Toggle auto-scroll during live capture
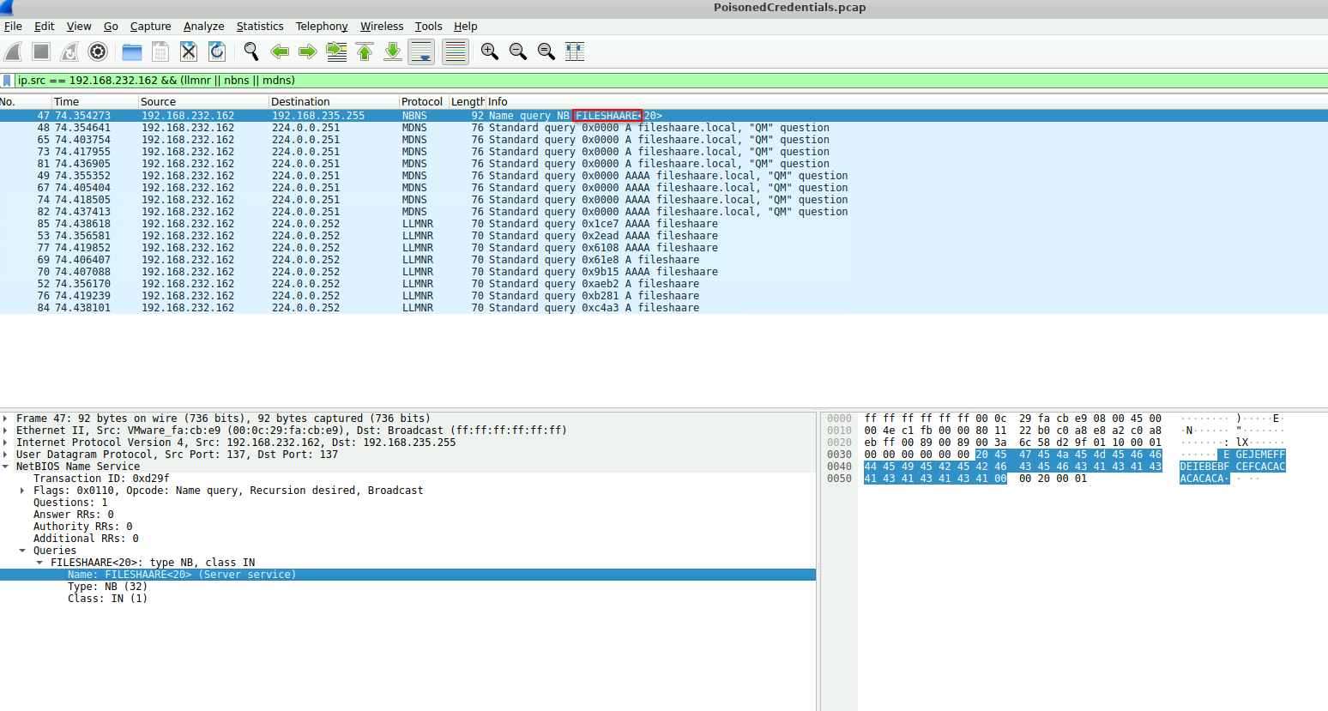 (421, 52)
